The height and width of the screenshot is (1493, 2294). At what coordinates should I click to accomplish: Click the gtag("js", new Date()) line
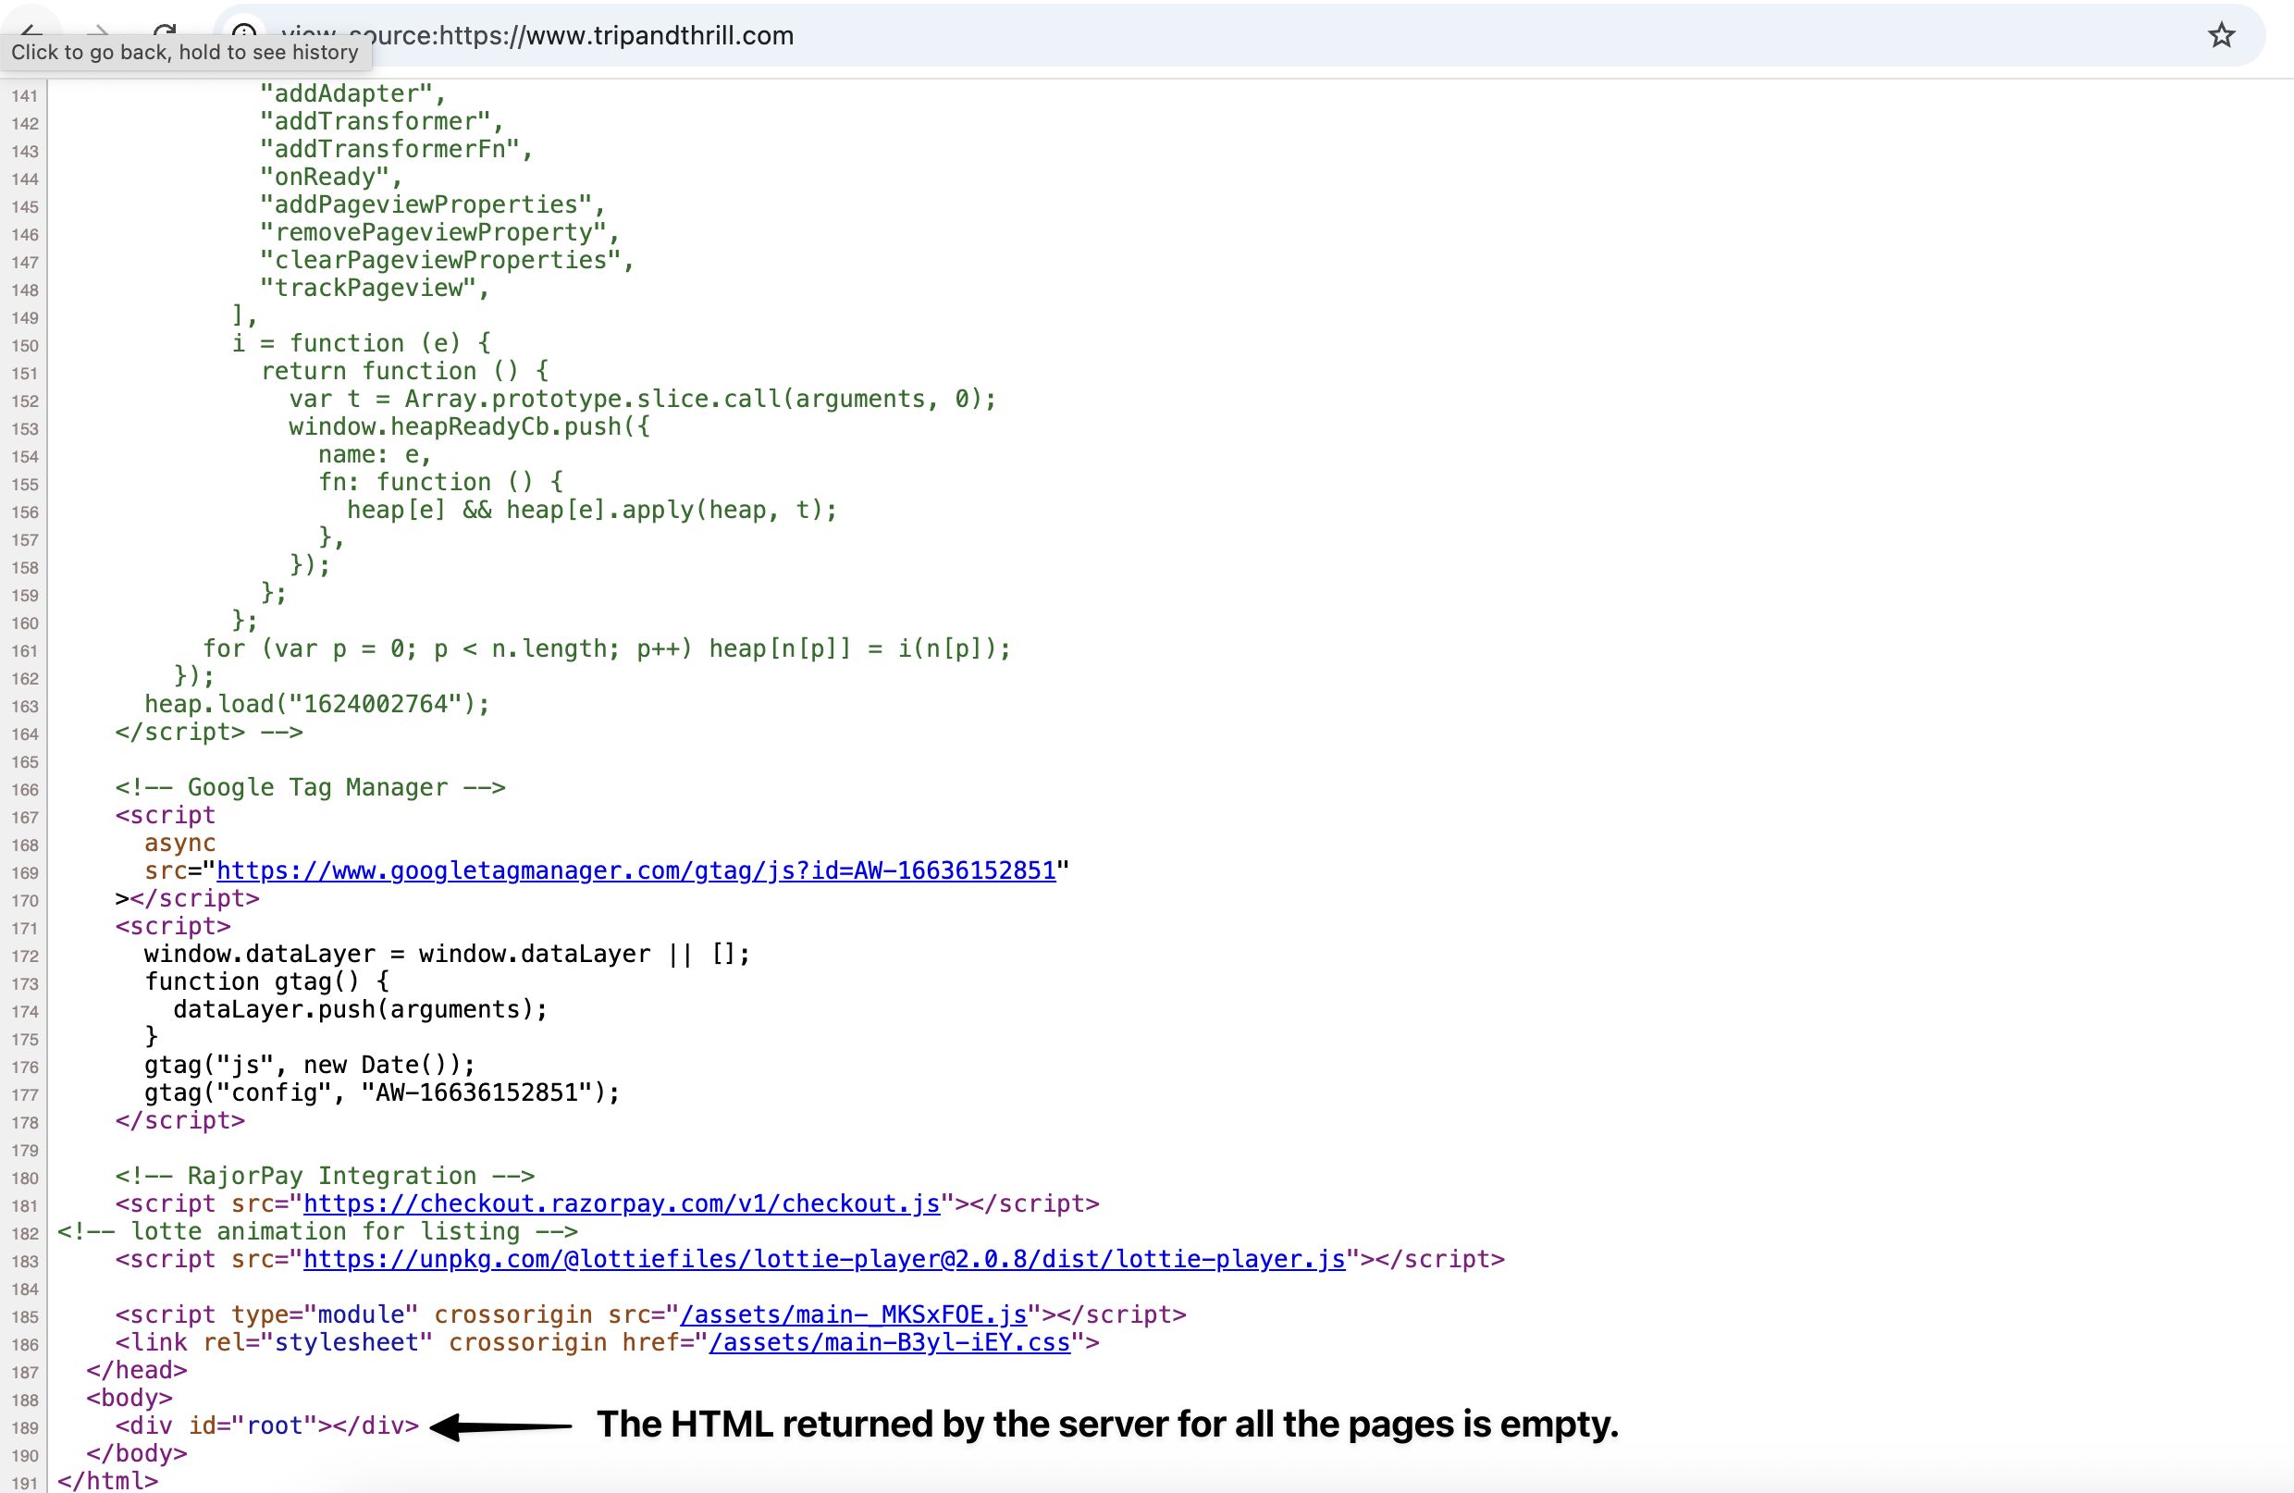(311, 1065)
